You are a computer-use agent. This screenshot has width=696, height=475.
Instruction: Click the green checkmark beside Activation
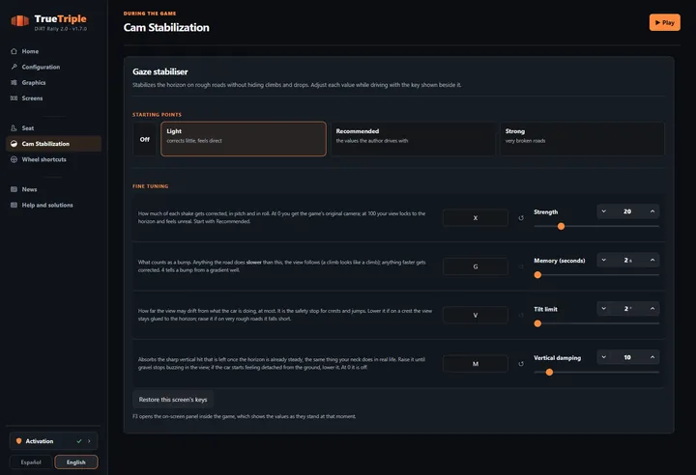pyautogui.click(x=79, y=441)
